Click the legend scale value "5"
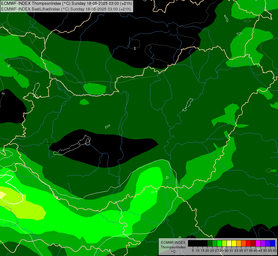Screen dimensions: 278x256 click(x=193, y=251)
